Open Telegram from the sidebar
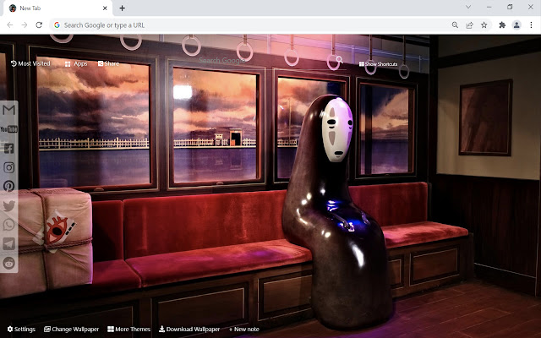The image size is (541, 338). 8,243
